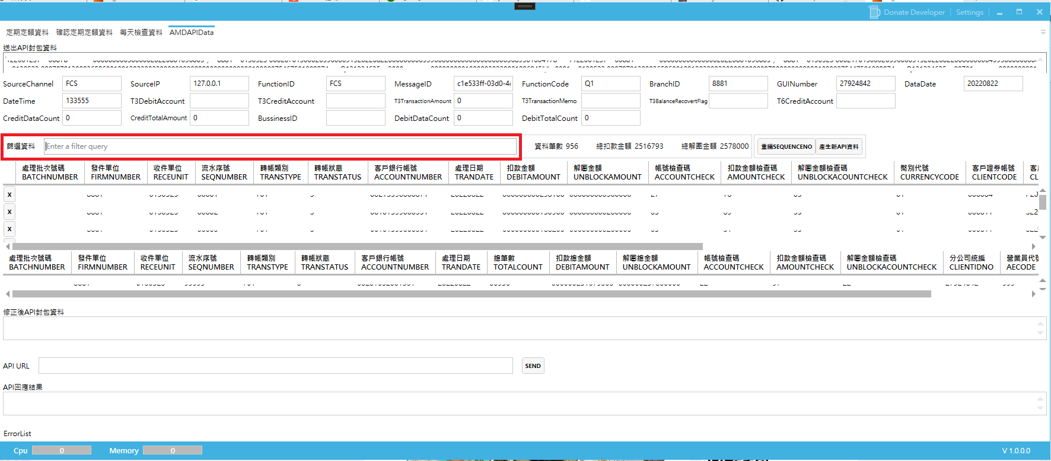Image resolution: width=1051 pixels, height=461 pixels.
Task: Focus the T6CreditAccount field
Action: [x=866, y=101]
